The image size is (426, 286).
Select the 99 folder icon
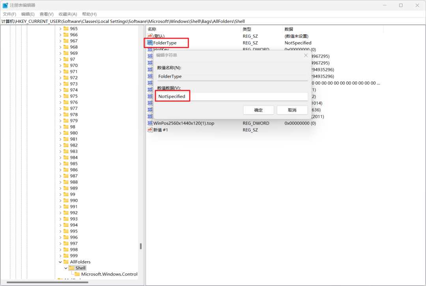66,194
